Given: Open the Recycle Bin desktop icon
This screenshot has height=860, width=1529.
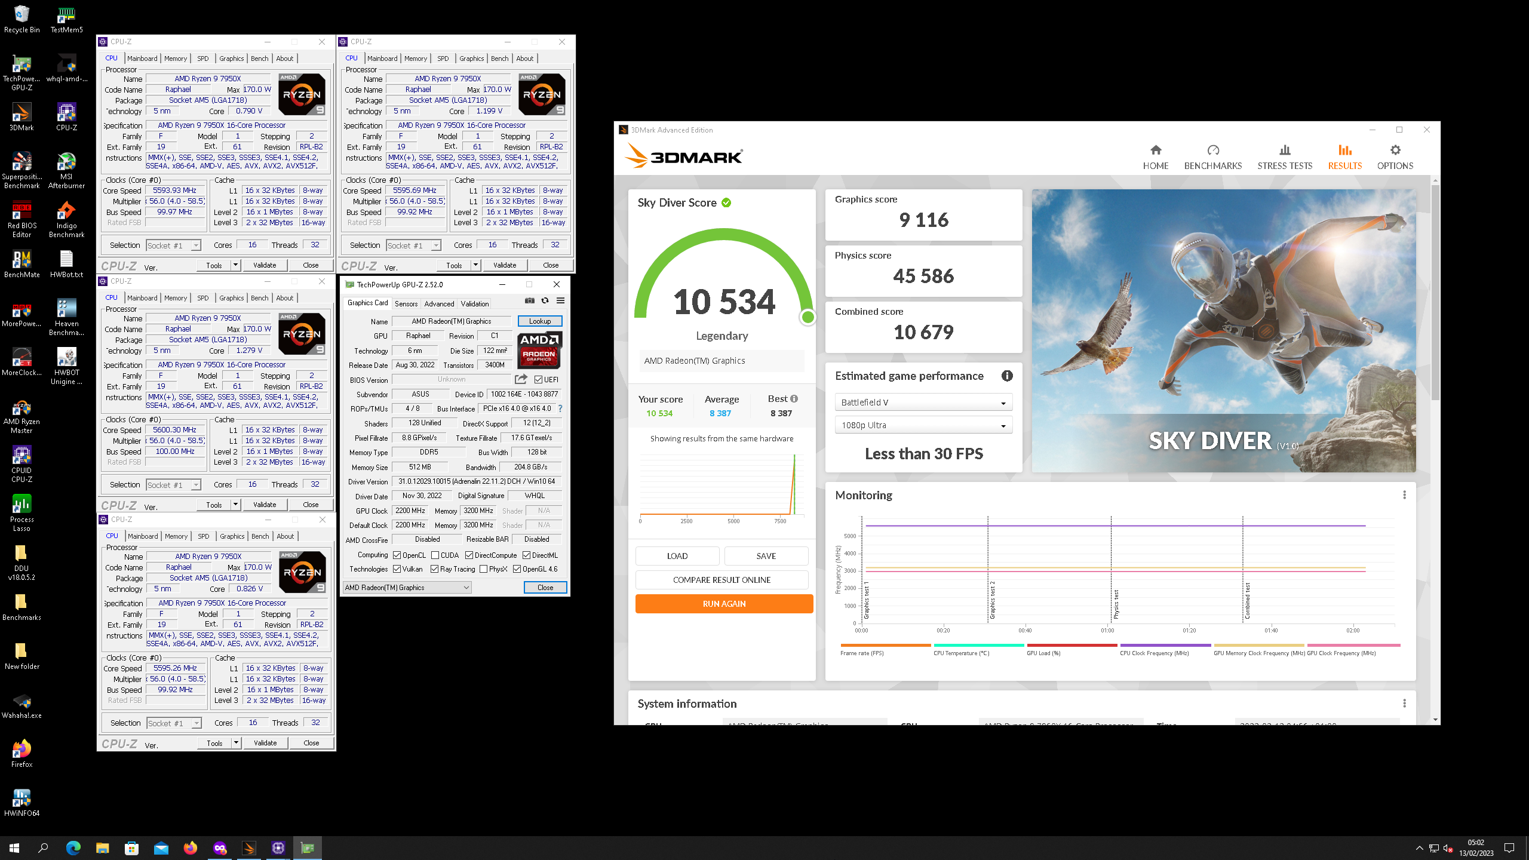Looking at the screenshot, I should (x=22, y=19).
